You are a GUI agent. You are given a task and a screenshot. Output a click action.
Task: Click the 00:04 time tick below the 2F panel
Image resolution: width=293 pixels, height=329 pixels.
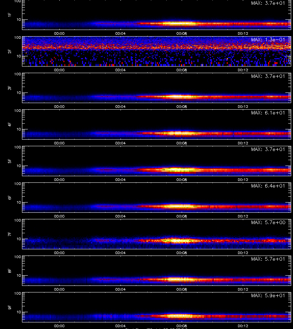tap(120, 70)
